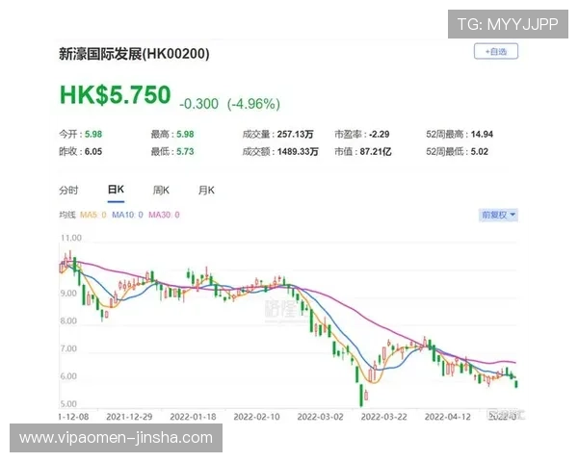Viewport: 578px width, 462px height.
Task: Open the 周K weekly chart tab
Action: (161, 191)
